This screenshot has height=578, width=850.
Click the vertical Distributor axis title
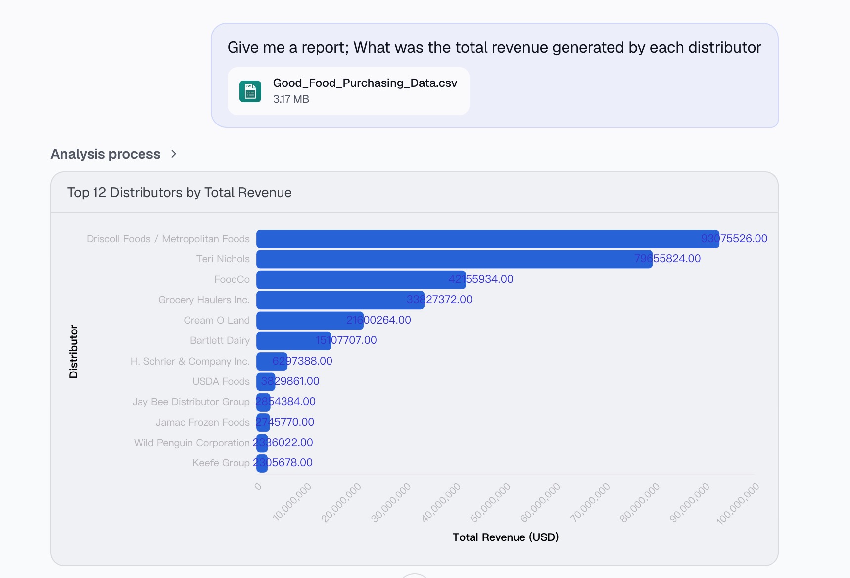tap(73, 351)
